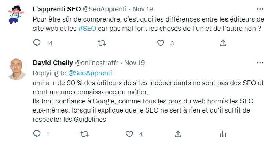Screen dimensions: 272x144
Task: Like David Chelly's reply
Action: [x=129, y=134]
